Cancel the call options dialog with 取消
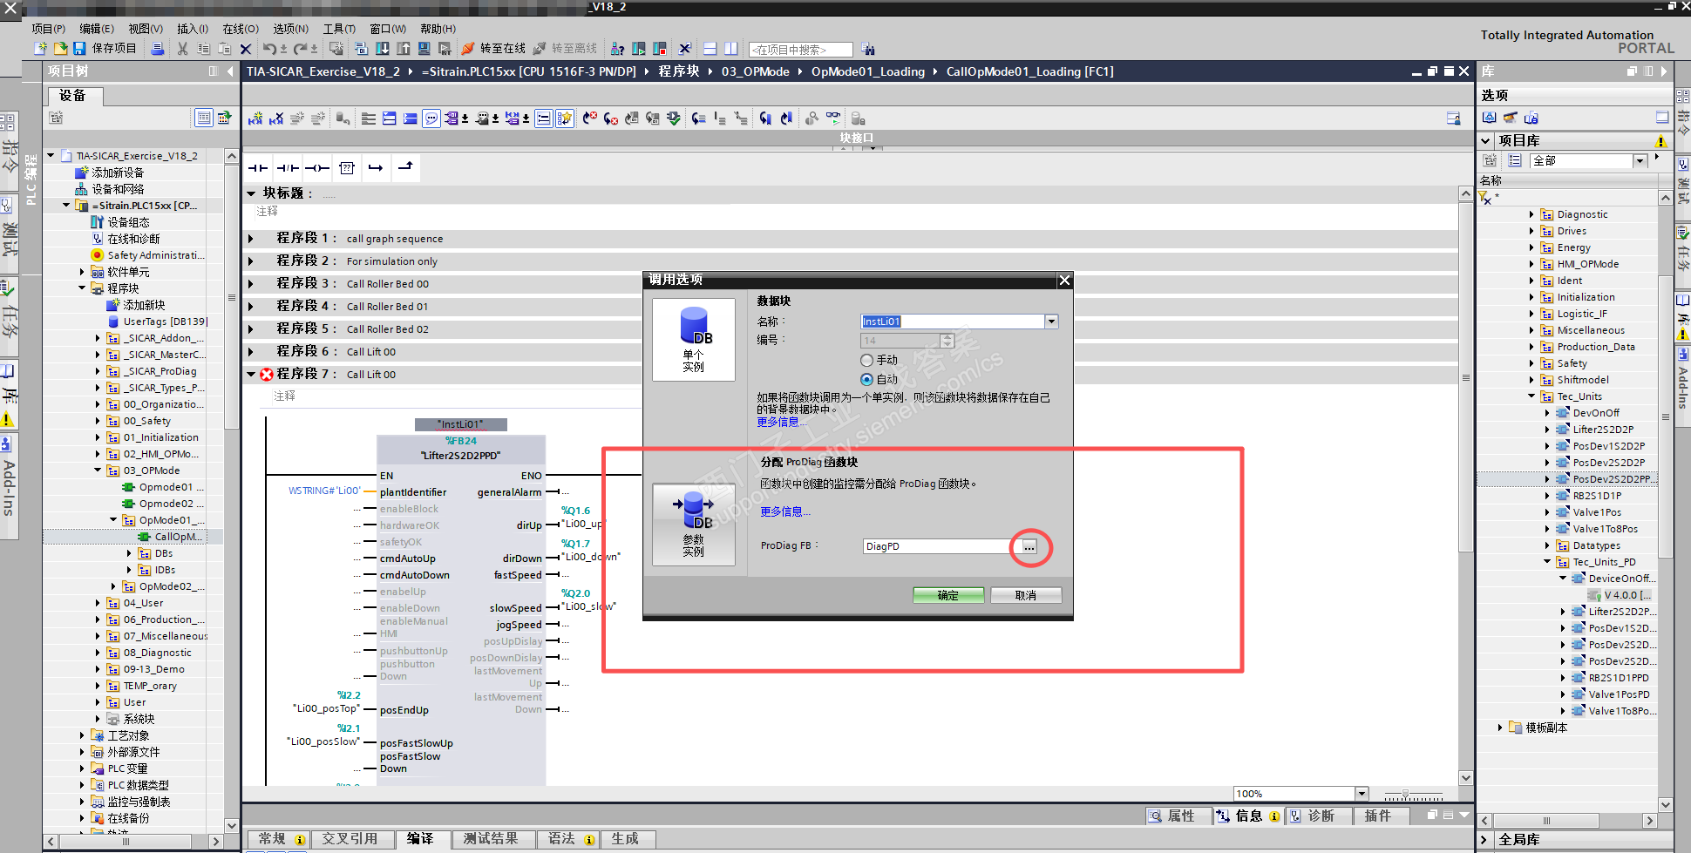 point(1026,595)
